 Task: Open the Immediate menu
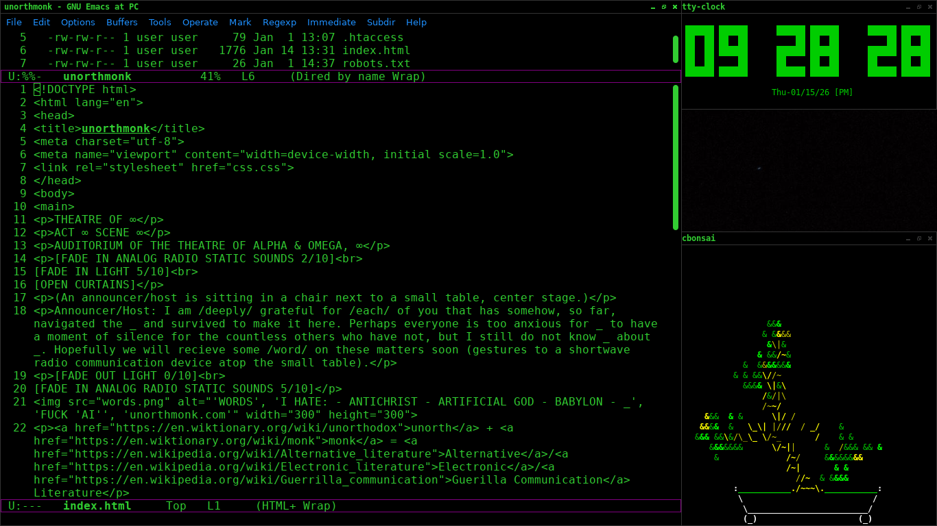coord(331,22)
